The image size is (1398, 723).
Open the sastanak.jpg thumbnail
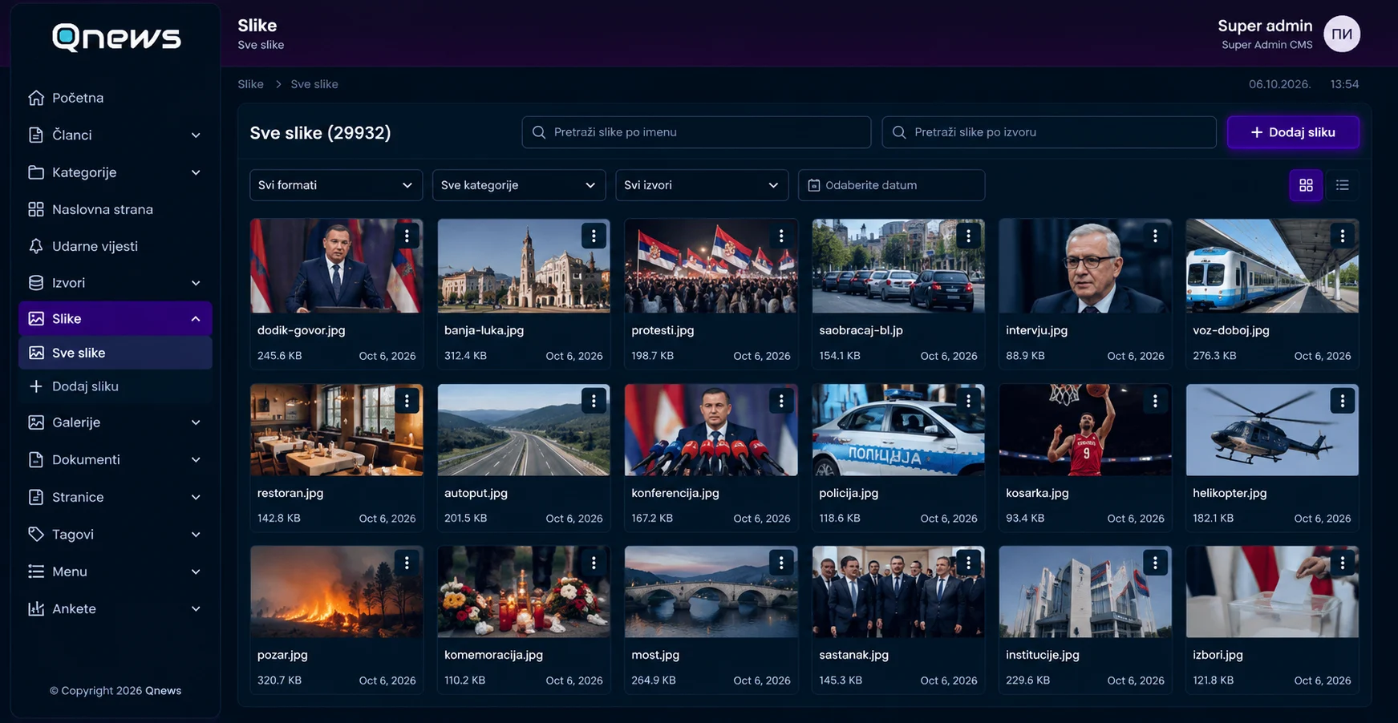(898, 592)
